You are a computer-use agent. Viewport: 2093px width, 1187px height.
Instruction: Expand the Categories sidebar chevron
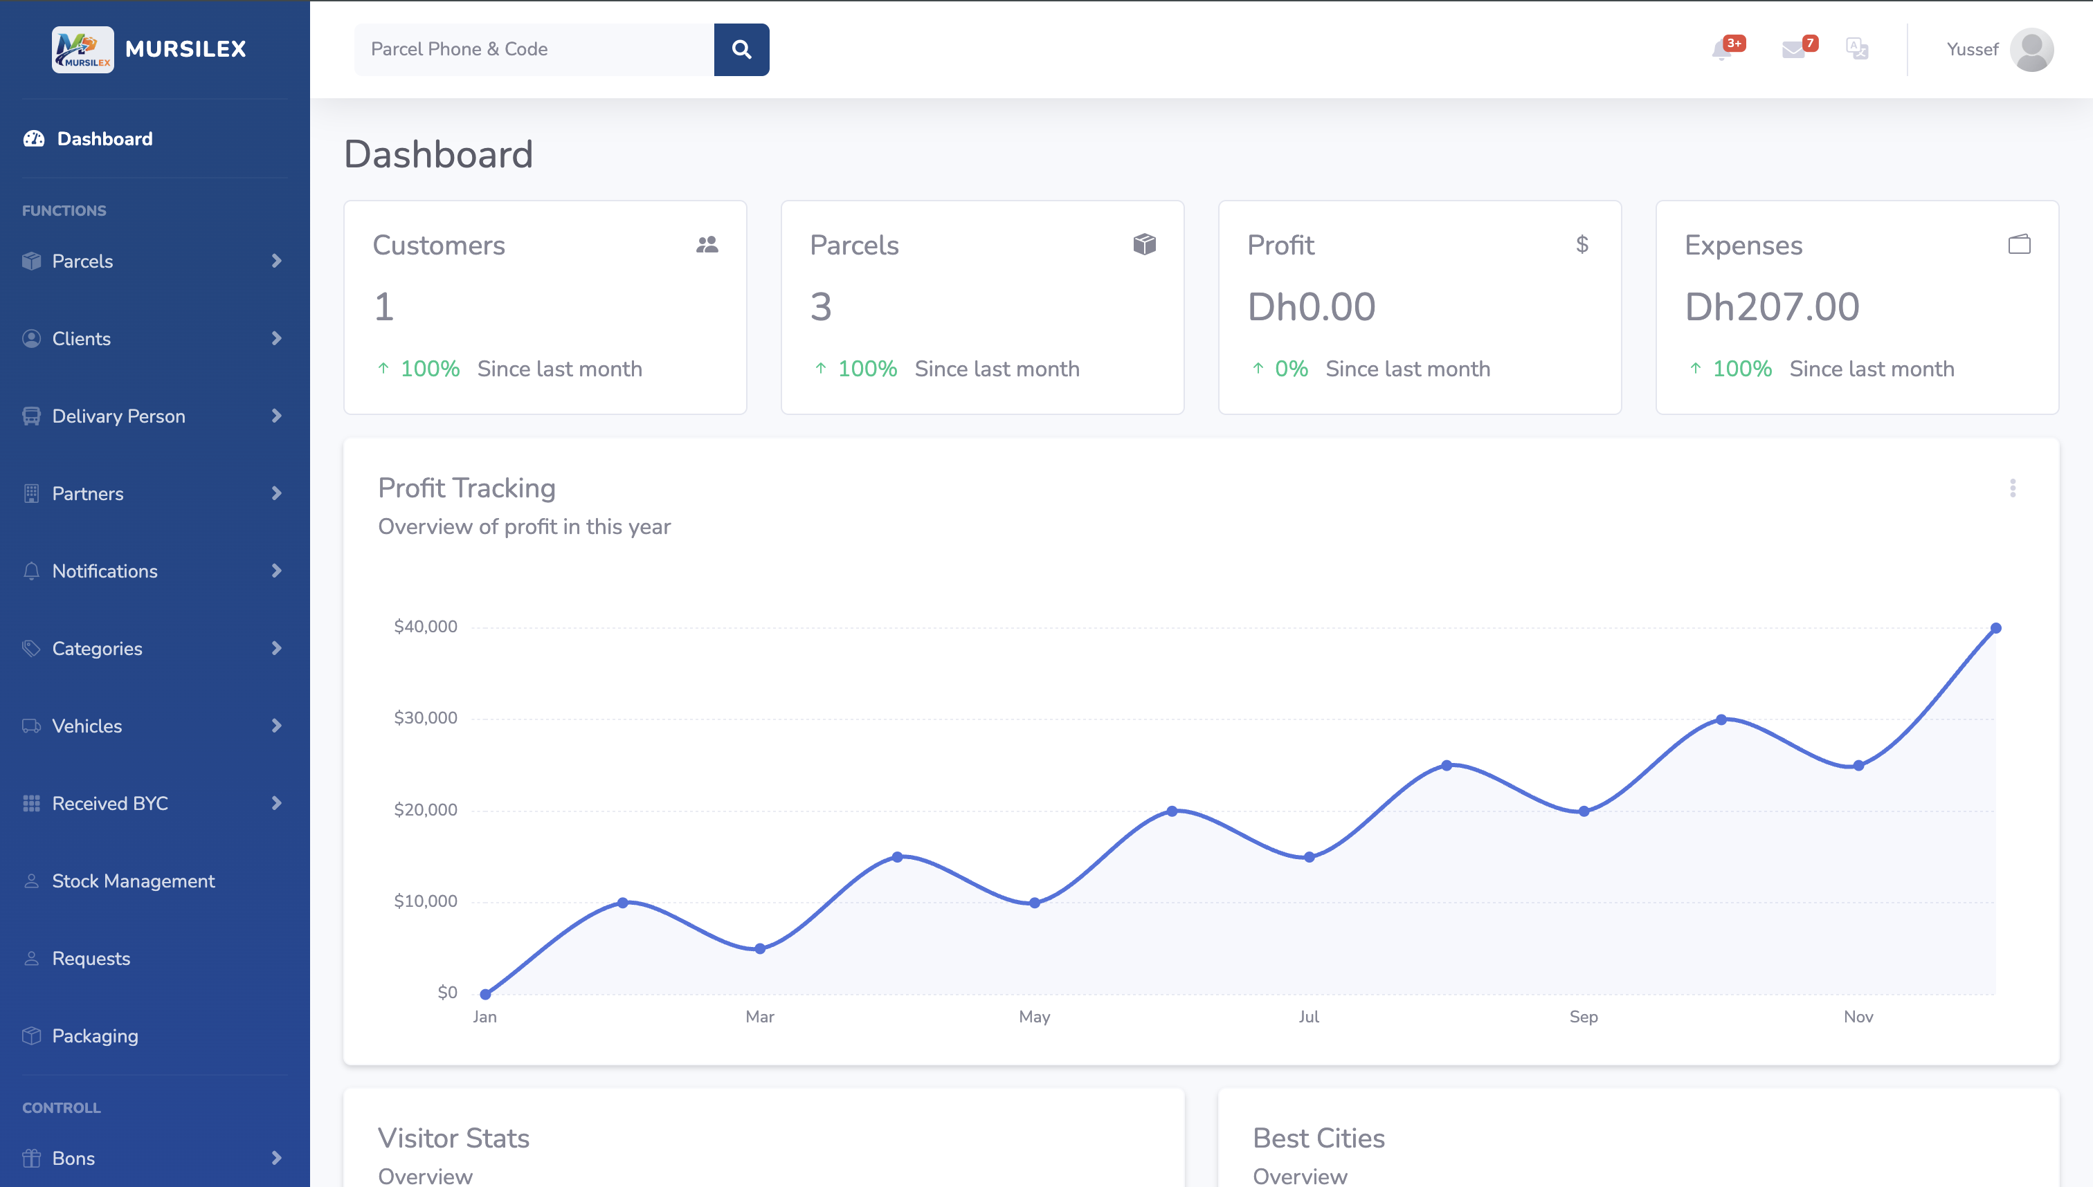click(277, 648)
